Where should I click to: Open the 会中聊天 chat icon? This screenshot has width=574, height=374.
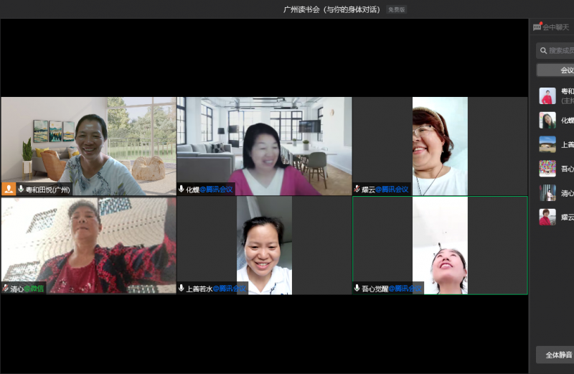[x=537, y=27]
